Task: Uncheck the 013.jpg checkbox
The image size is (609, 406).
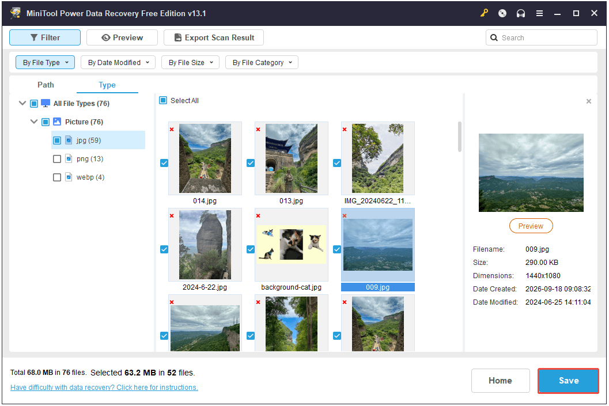Action: click(x=251, y=163)
